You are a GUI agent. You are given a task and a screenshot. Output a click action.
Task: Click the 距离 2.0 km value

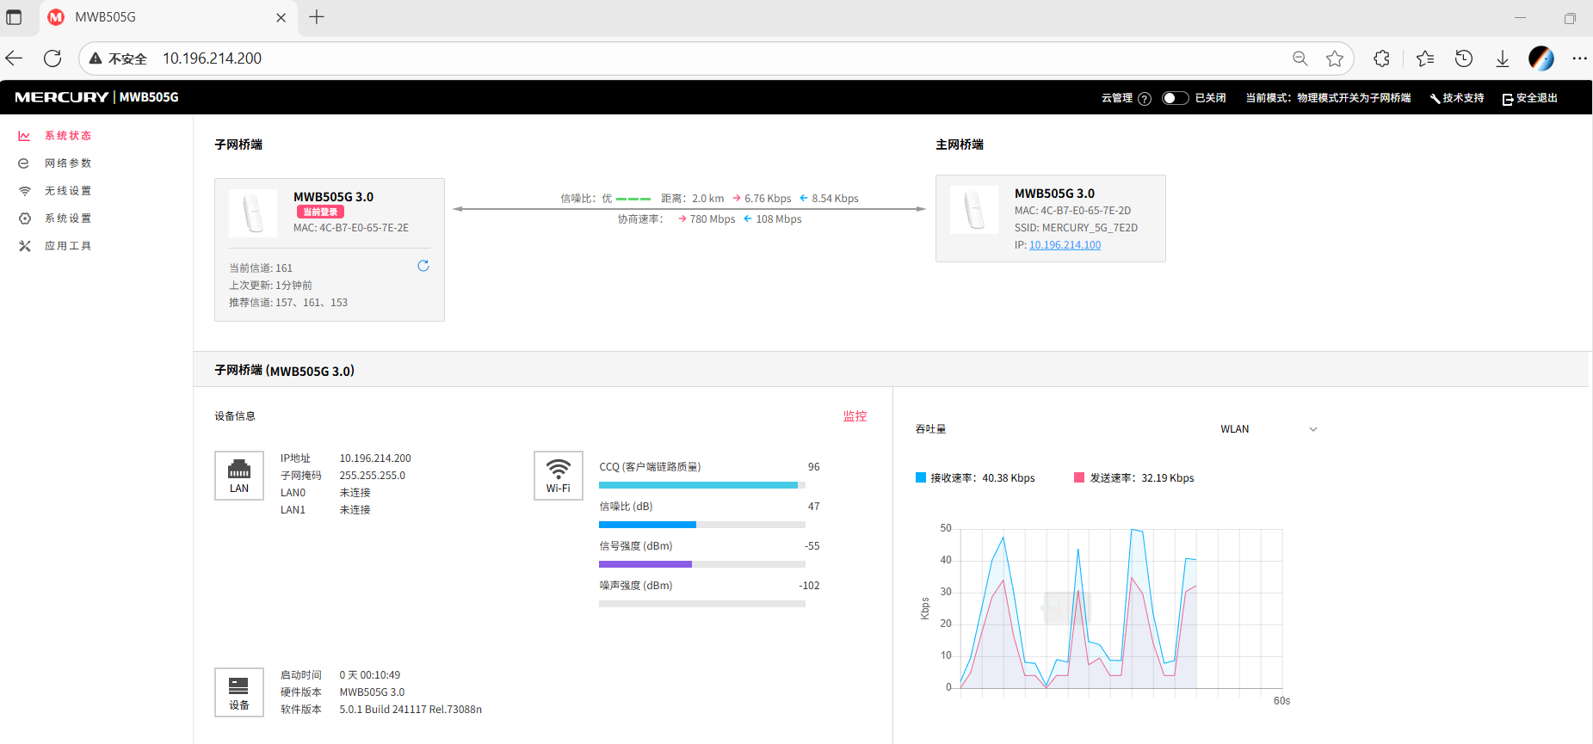[x=707, y=199]
